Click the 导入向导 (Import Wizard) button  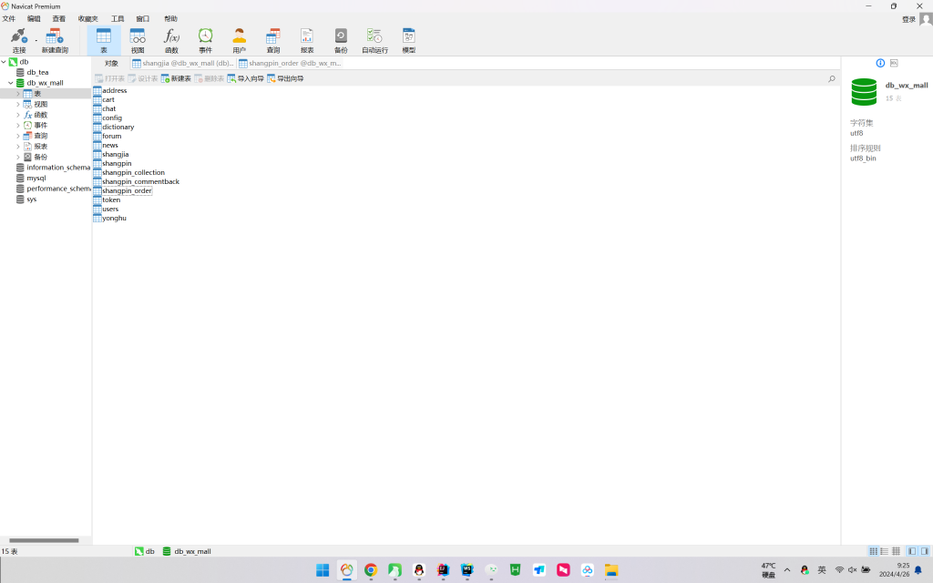pyautogui.click(x=245, y=79)
